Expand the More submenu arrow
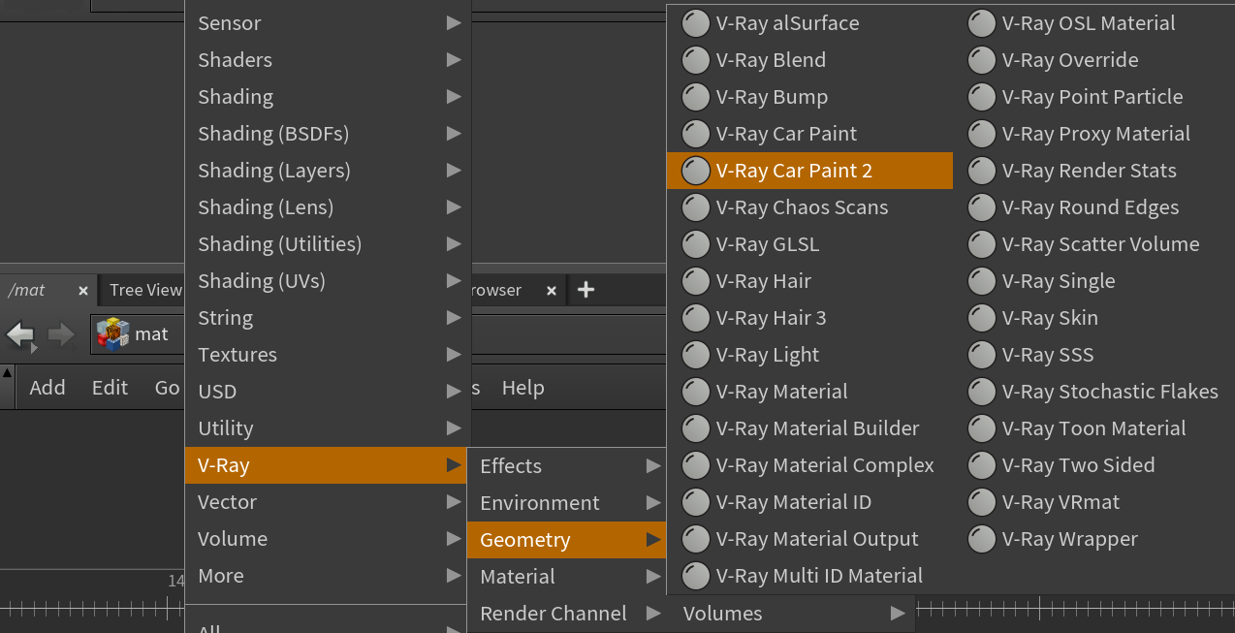The width and height of the screenshot is (1235, 633). (454, 576)
